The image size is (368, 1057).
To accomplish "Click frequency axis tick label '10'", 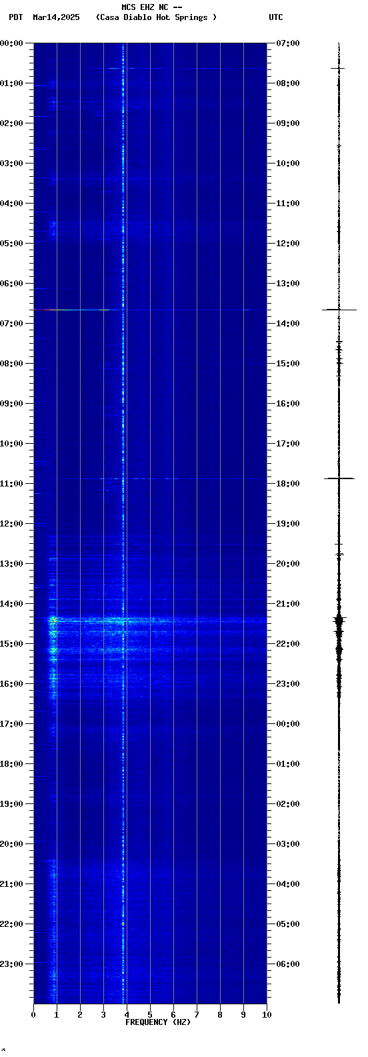I will coord(267,1015).
